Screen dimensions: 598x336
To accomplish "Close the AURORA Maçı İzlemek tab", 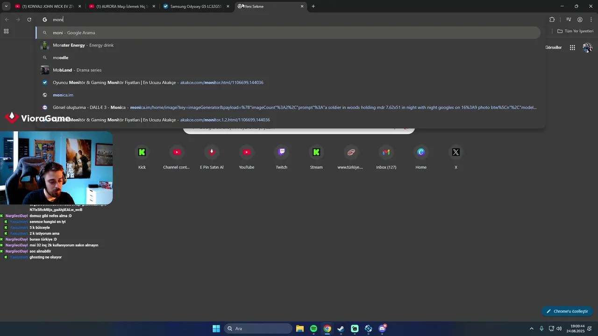I will pyautogui.click(x=154, y=7).
